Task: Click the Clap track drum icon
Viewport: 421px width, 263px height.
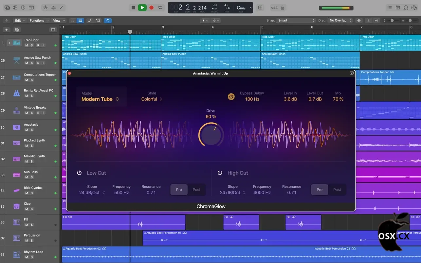Action: (x=16, y=206)
